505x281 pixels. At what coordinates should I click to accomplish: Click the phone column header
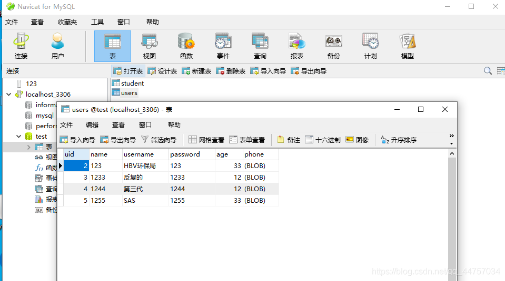point(261,154)
